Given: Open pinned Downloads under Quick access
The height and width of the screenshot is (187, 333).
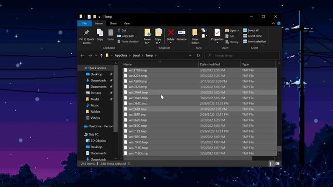Looking at the screenshot, I should tap(98, 81).
